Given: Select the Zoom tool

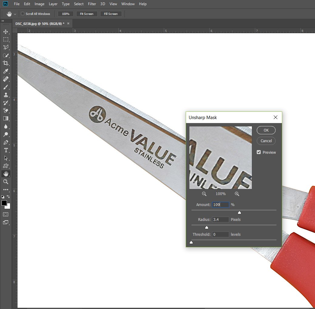Looking at the screenshot, I should (6, 182).
